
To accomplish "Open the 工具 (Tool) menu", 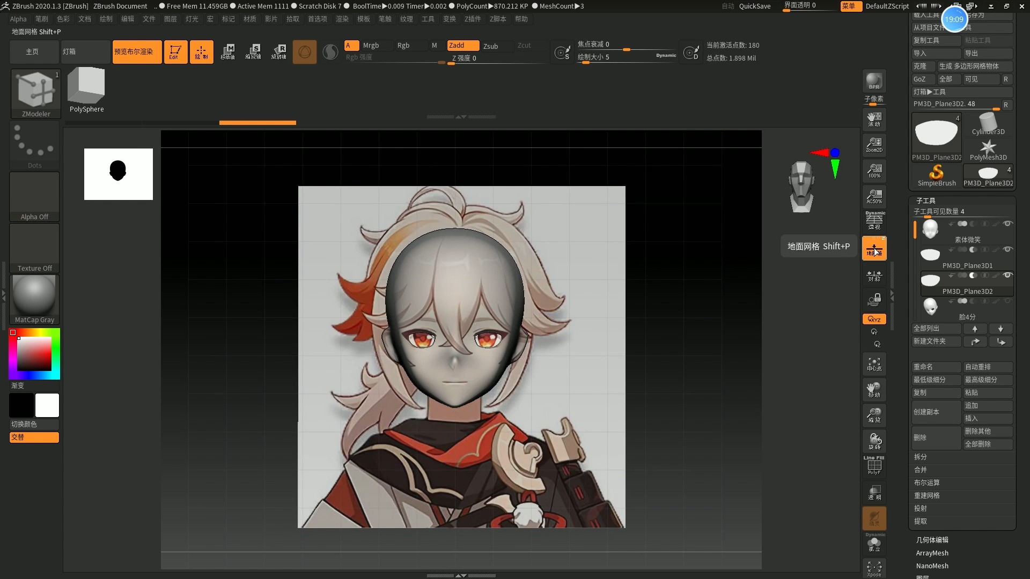I will click(428, 19).
